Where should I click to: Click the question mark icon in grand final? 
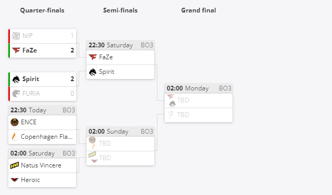[170, 115]
